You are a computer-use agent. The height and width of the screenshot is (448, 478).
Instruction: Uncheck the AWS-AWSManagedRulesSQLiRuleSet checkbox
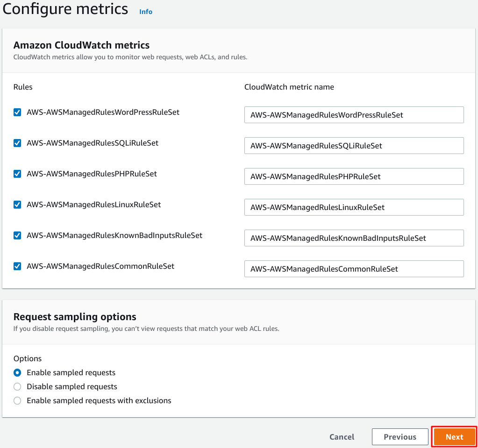17,143
